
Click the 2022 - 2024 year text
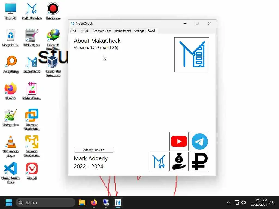pos(89,167)
